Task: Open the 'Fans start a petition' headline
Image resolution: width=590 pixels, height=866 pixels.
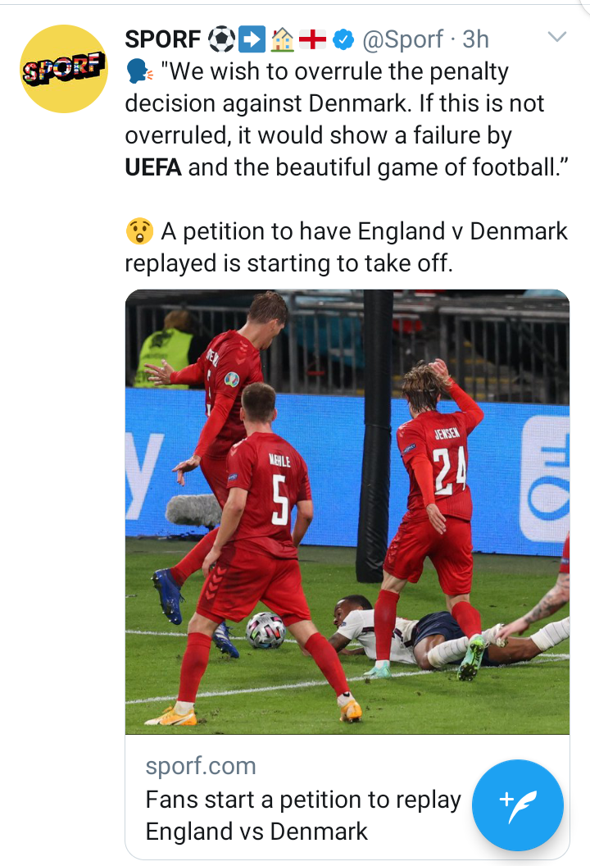Action: point(303,815)
